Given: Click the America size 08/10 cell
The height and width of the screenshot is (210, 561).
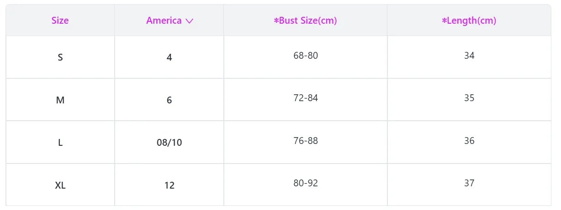Looking at the screenshot, I should click(169, 143).
